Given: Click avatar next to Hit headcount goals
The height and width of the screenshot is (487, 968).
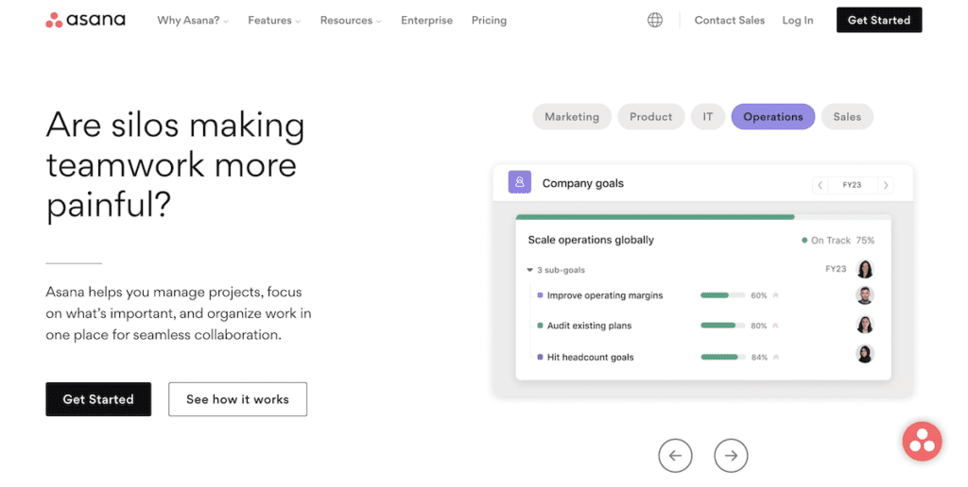Looking at the screenshot, I should pyautogui.click(x=865, y=354).
